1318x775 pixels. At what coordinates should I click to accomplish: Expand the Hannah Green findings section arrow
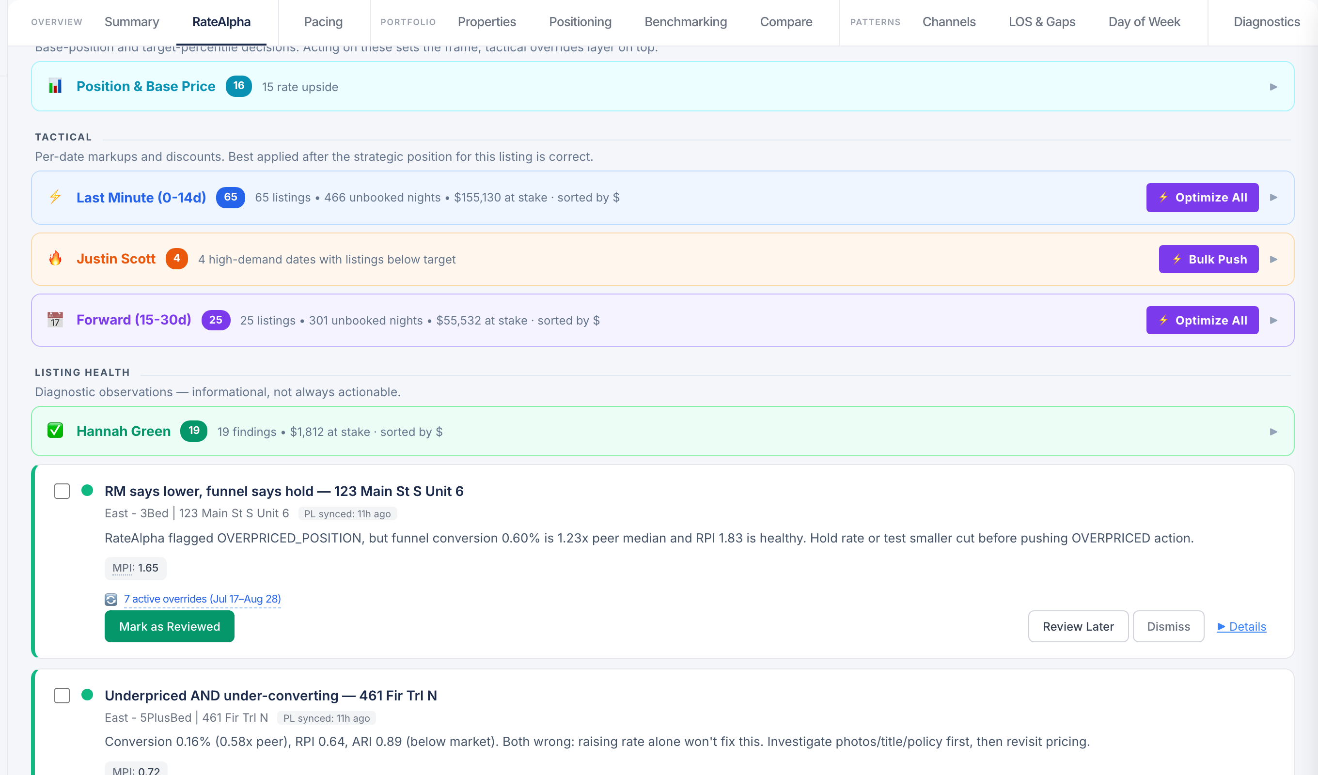(x=1273, y=432)
